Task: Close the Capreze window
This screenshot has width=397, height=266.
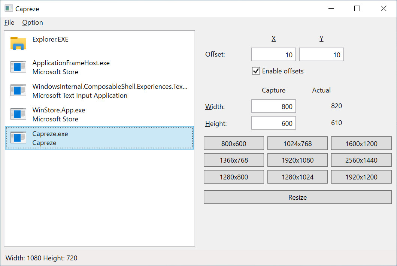Action: point(384,8)
